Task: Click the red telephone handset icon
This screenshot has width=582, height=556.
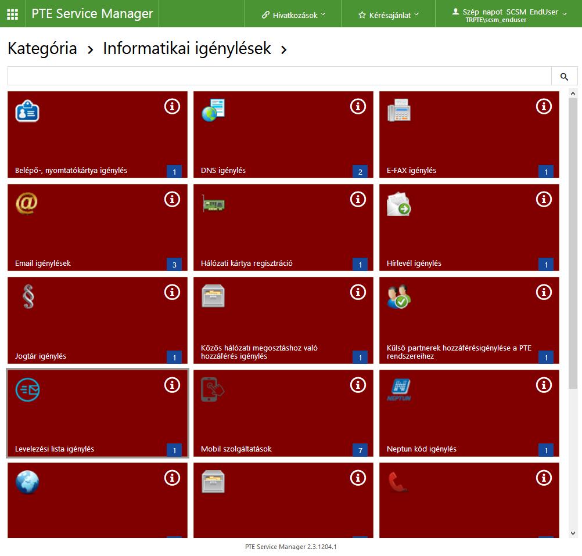Action: [398, 482]
